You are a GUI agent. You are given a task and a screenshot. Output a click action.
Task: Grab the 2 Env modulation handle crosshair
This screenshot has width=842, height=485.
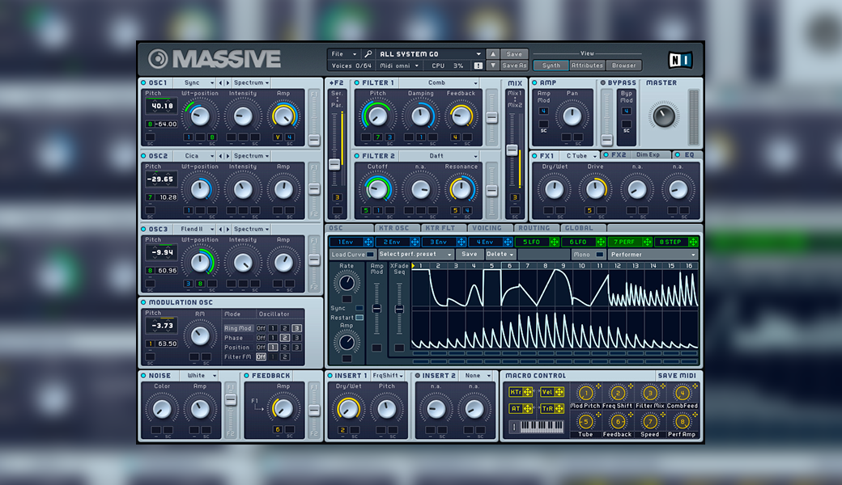(x=415, y=242)
